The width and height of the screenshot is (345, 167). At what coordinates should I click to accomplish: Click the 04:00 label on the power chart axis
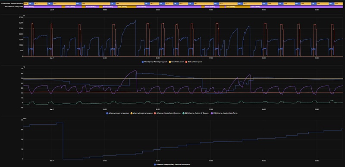coord(105,58)
